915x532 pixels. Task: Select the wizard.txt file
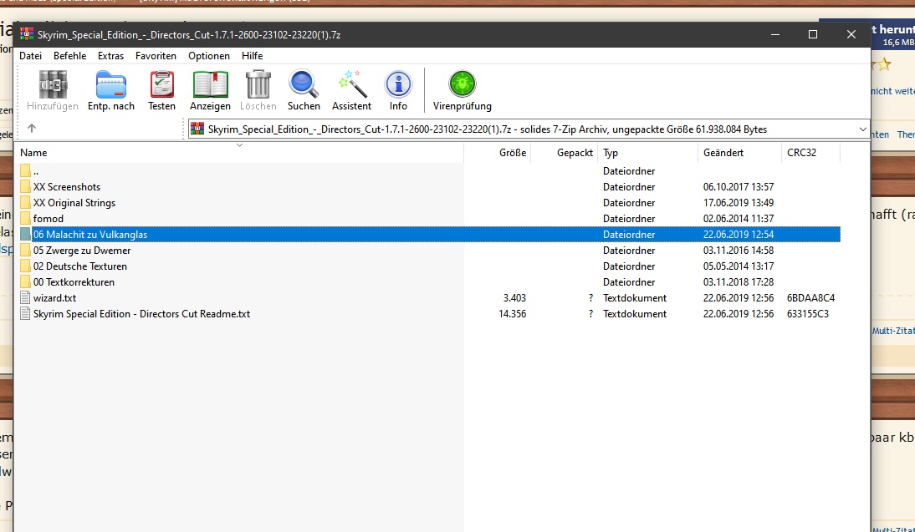pos(54,298)
